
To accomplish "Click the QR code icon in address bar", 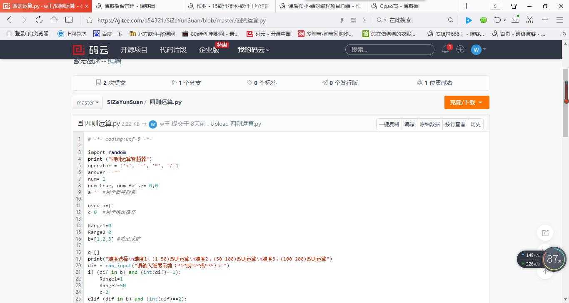I will pos(353,20).
